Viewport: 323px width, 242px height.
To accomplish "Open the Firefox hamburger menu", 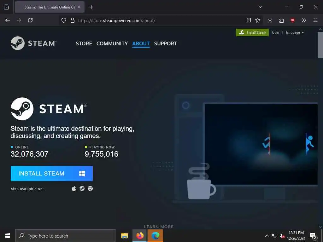I will tap(315, 20).
